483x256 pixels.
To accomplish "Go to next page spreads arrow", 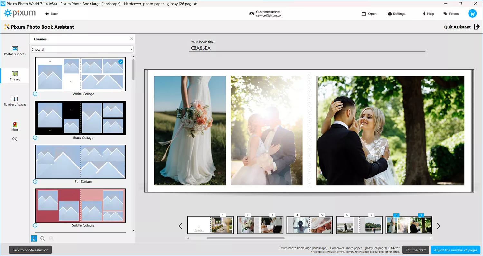I will point(438,226).
